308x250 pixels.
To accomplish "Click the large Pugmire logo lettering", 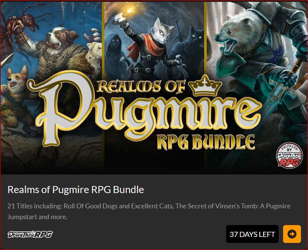I will [144, 112].
